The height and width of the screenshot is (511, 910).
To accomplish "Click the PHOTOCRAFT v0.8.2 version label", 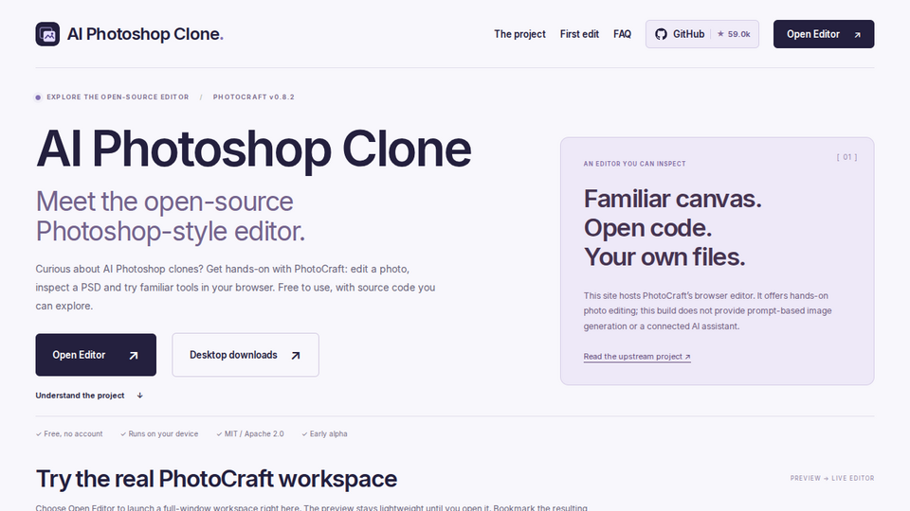I will pos(254,97).
